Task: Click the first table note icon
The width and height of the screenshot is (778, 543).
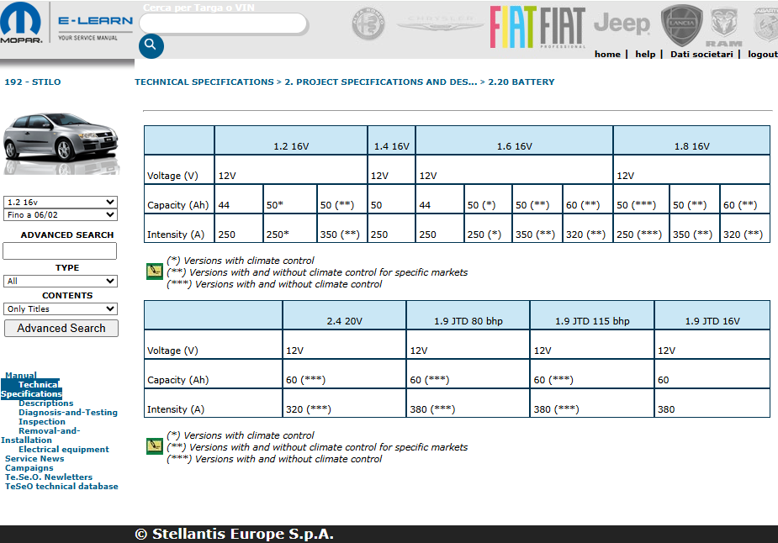Action: pyautogui.click(x=154, y=271)
